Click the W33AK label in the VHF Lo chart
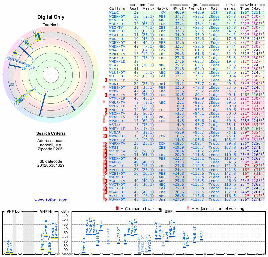This screenshot has height=257, width=268. click(8, 246)
